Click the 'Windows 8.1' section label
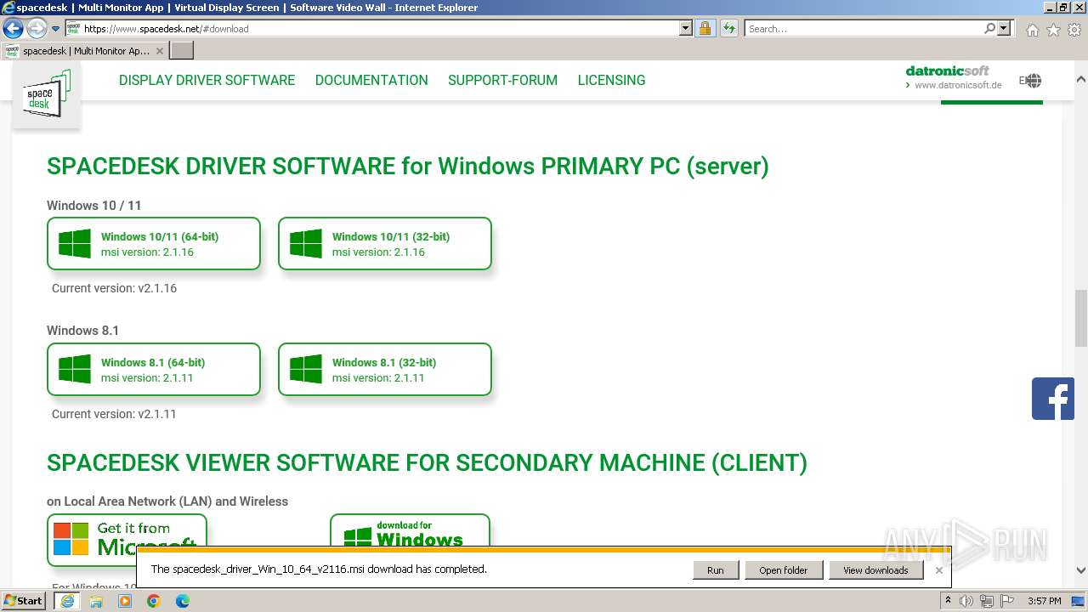1088x612 pixels. [82, 331]
